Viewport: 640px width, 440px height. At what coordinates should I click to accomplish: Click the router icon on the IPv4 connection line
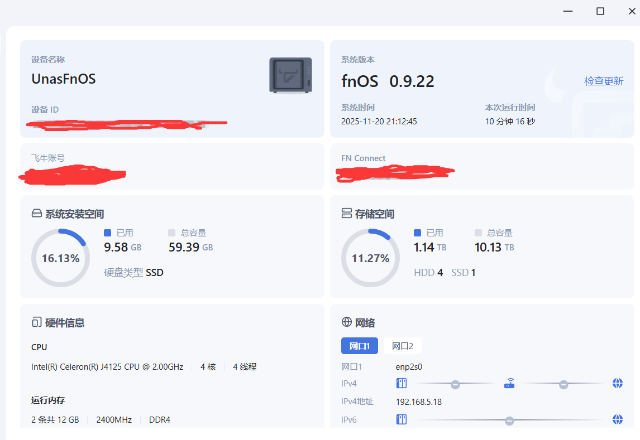509,383
